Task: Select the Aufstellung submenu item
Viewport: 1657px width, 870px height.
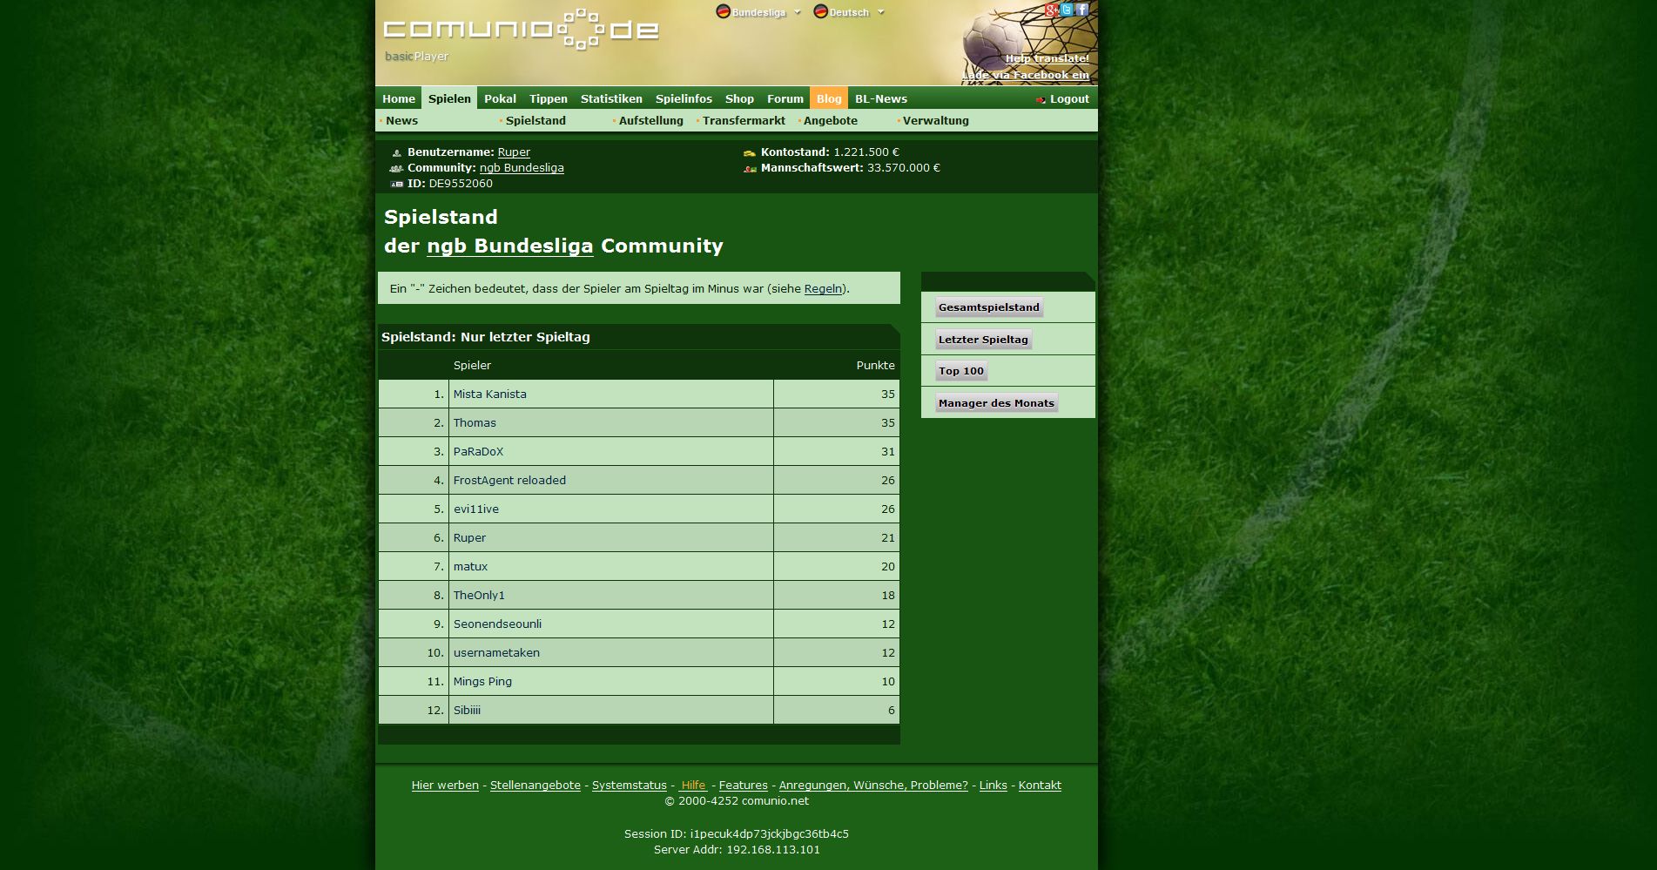Action: point(650,121)
